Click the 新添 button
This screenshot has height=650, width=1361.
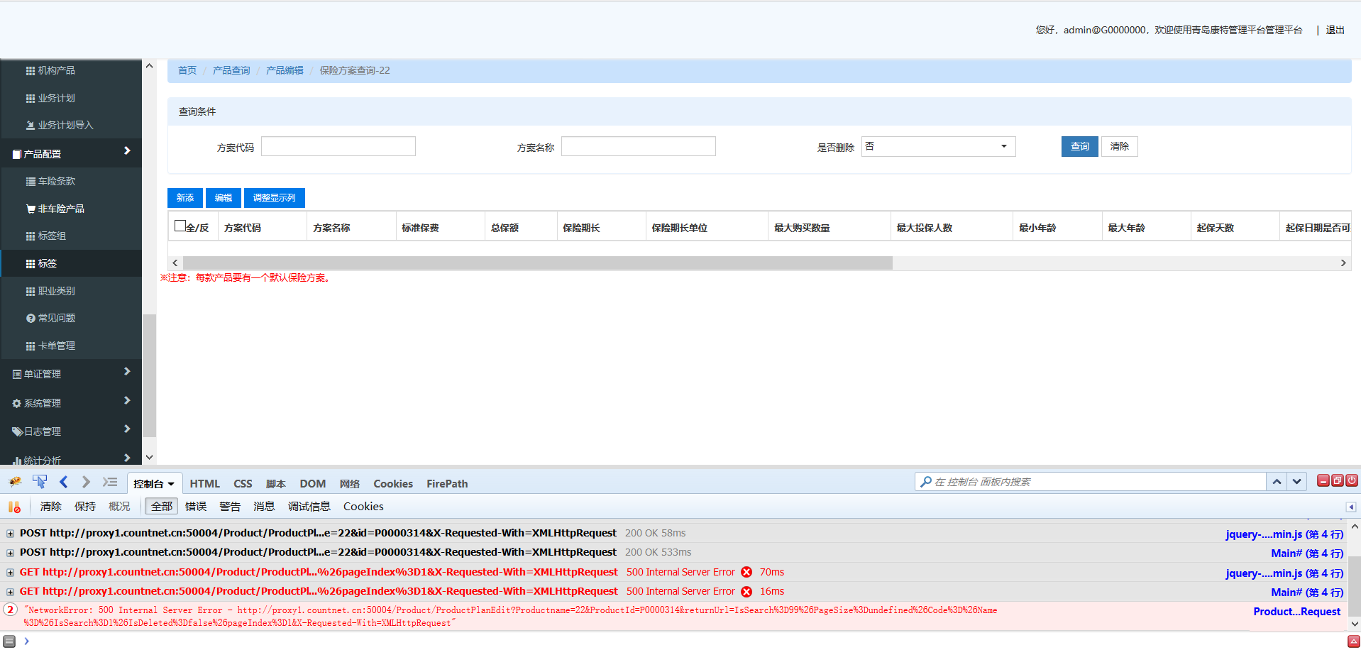(x=185, y=198)
